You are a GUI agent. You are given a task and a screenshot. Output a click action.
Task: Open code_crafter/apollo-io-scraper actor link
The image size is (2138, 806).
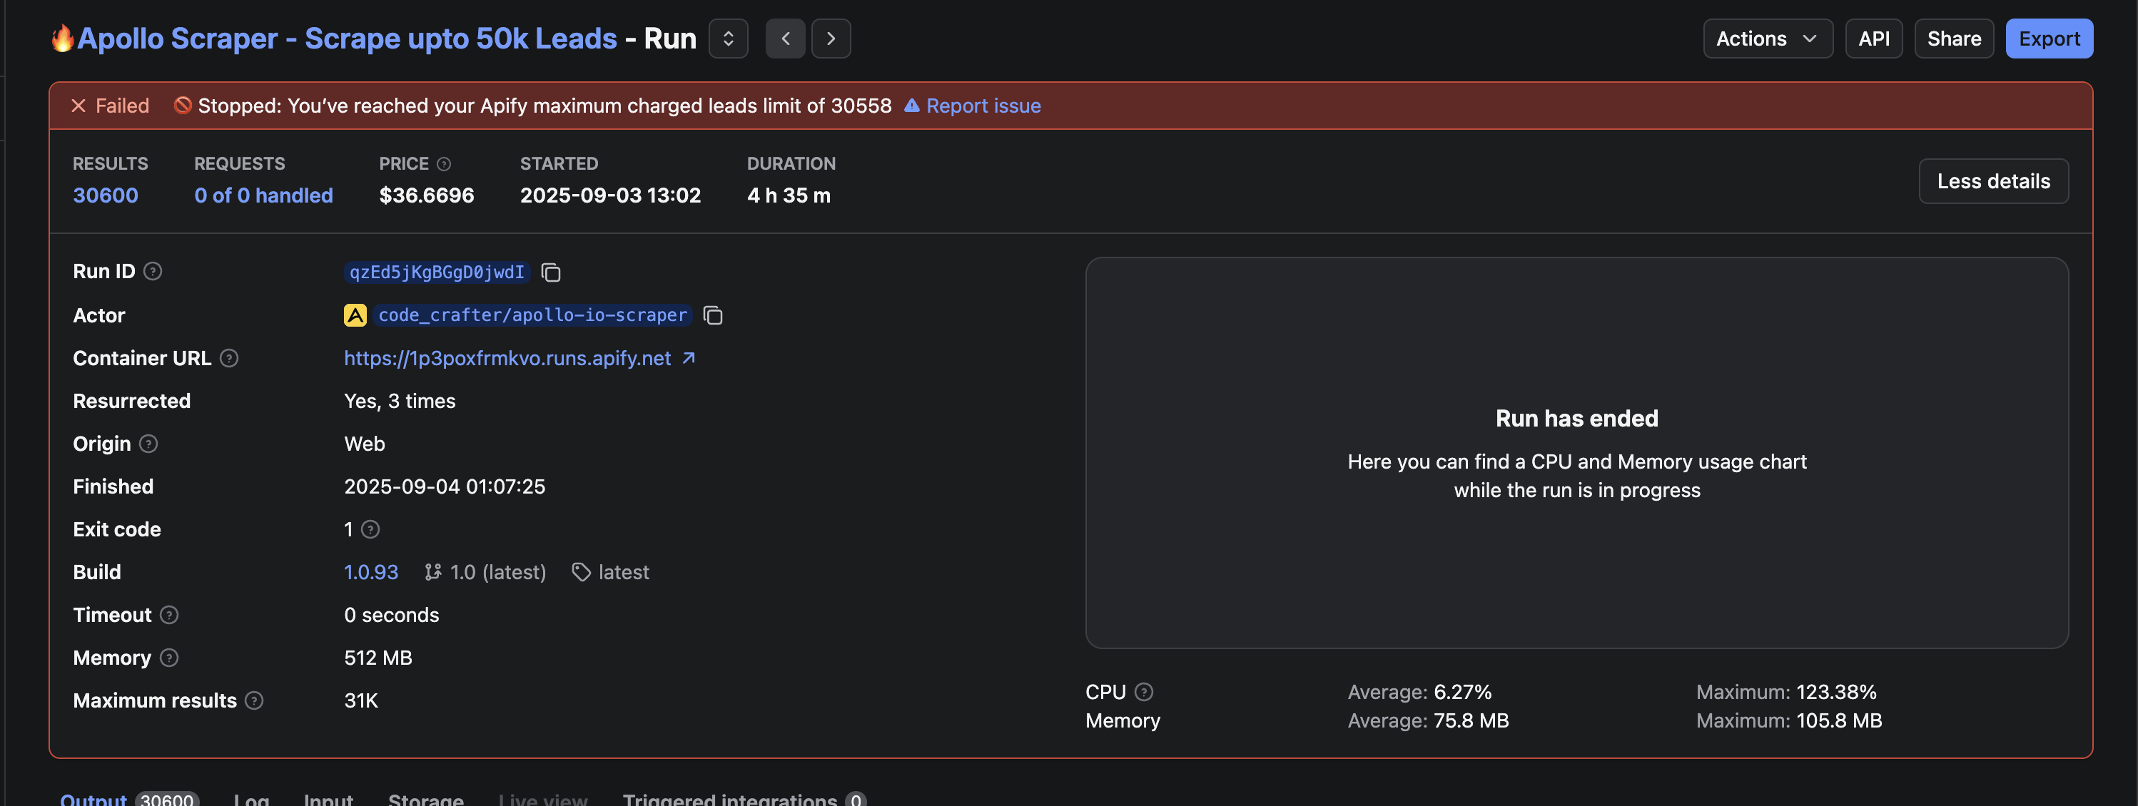coord(532,315)
